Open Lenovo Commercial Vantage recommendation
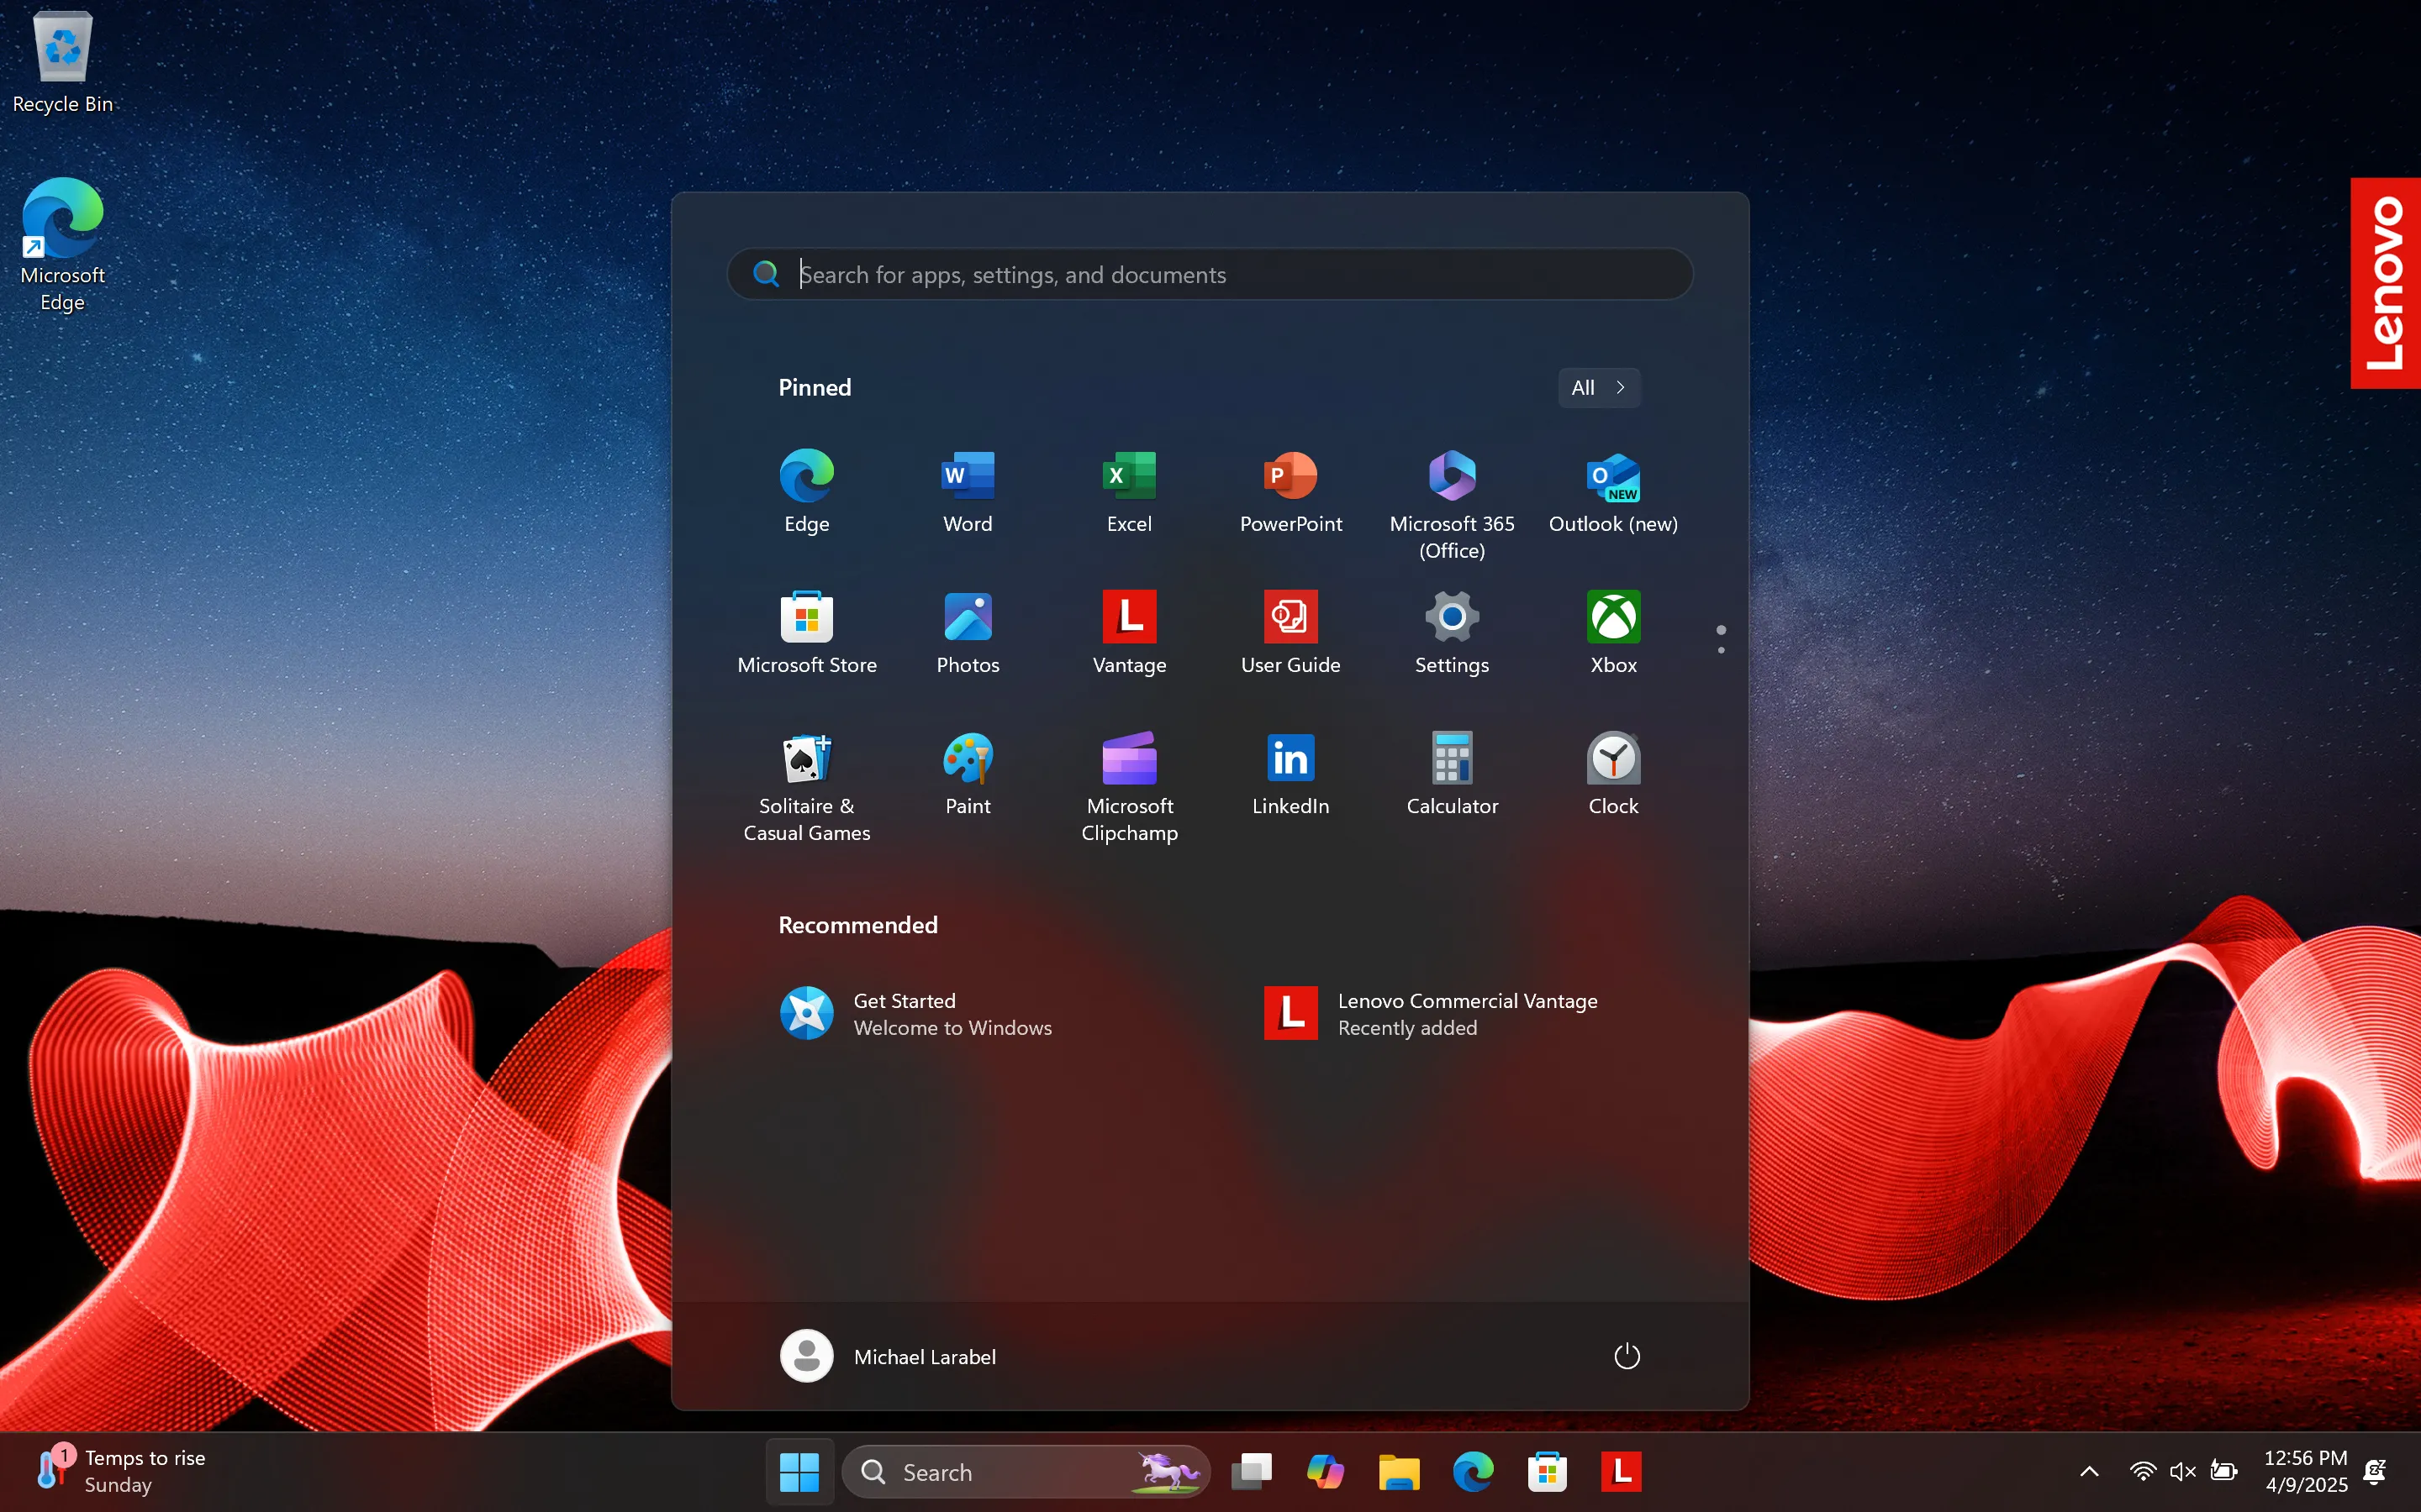Viewport: 2421px width, 1512px height. [x=1431, y=1013]
